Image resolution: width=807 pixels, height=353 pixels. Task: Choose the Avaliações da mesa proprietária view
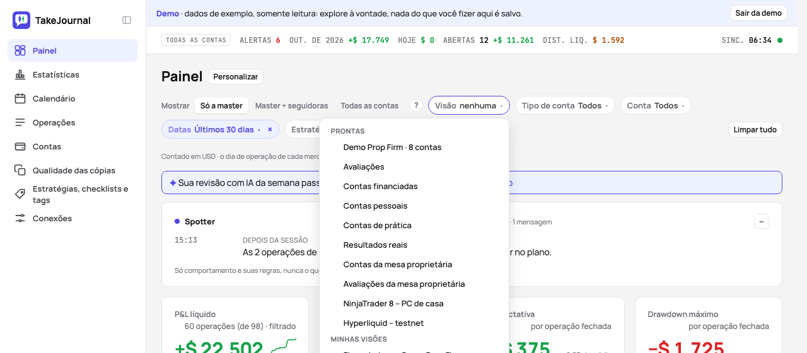(x=414, y=284)
